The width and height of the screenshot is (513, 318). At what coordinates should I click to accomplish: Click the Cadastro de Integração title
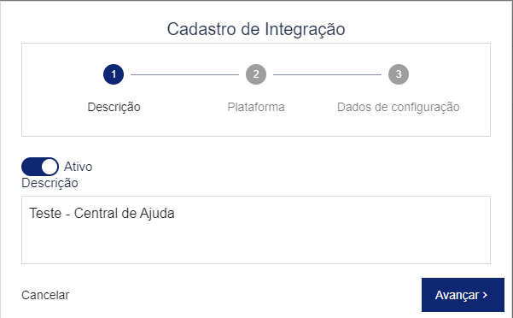pos(256,29)
